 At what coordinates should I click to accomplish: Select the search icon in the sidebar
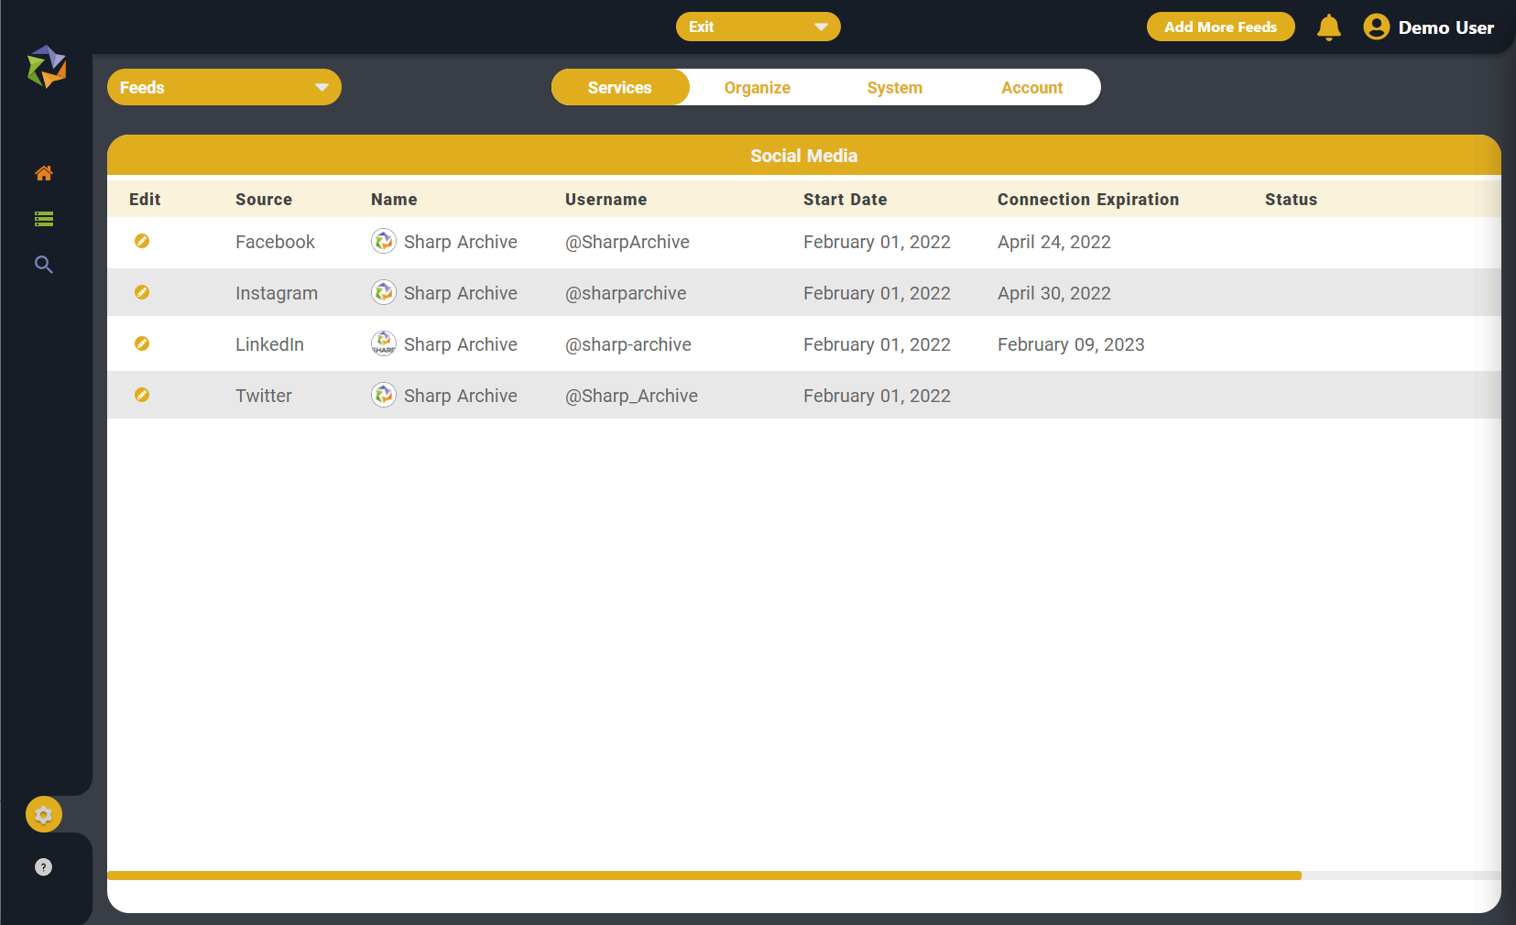pos(43,265)
